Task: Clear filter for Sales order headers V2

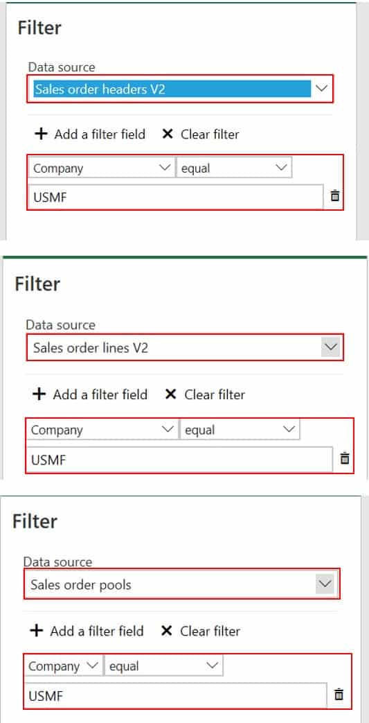Action: tap(200, 134)
